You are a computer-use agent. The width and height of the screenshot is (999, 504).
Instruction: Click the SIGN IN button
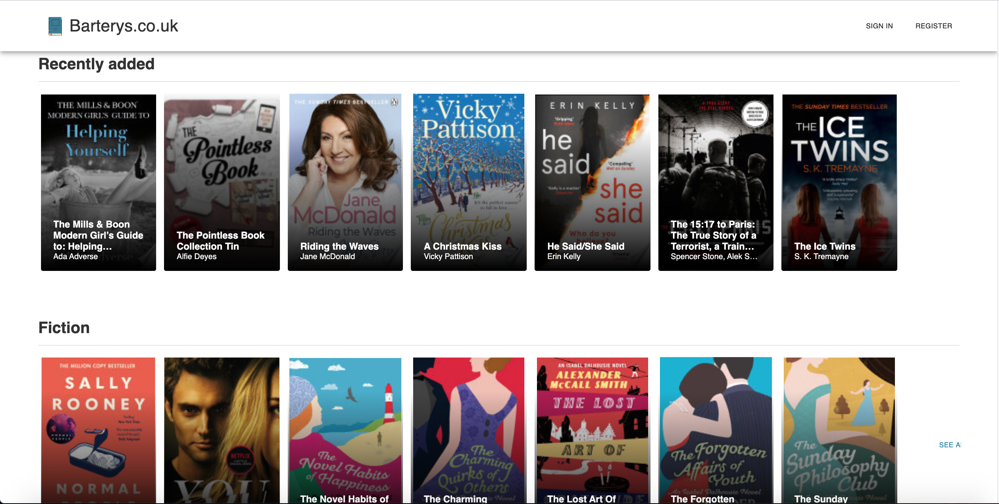(879, 26)
